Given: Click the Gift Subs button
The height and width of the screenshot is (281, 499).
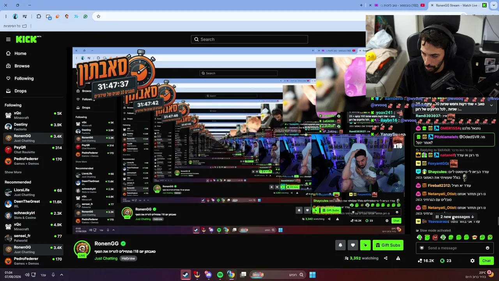Looking at the screenshot, I should (388, 245).
